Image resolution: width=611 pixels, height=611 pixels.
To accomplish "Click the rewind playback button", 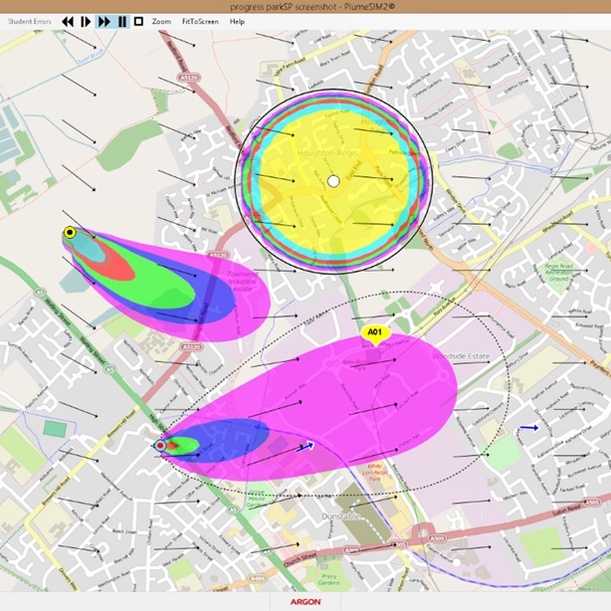I will [x=68, y=21].
